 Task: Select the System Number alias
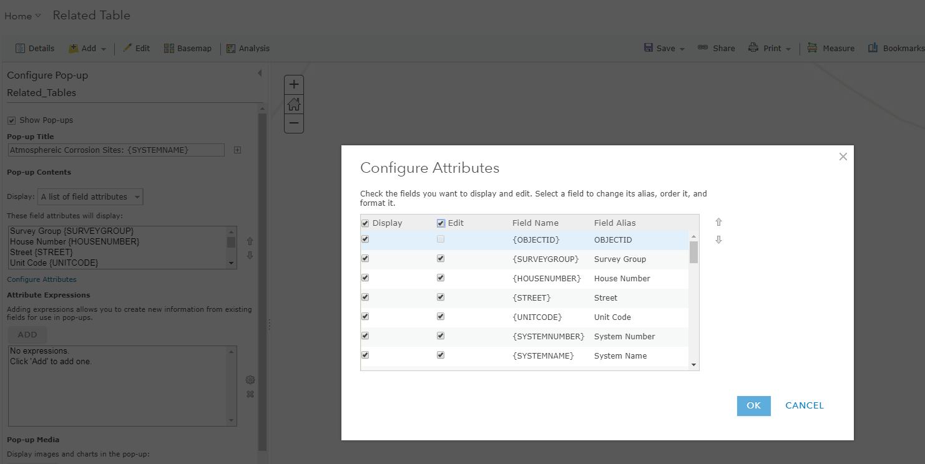point(625,336)
